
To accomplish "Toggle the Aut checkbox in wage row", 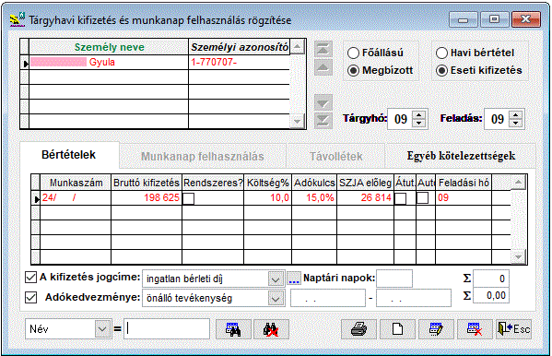I will click(x=422, y=197).
